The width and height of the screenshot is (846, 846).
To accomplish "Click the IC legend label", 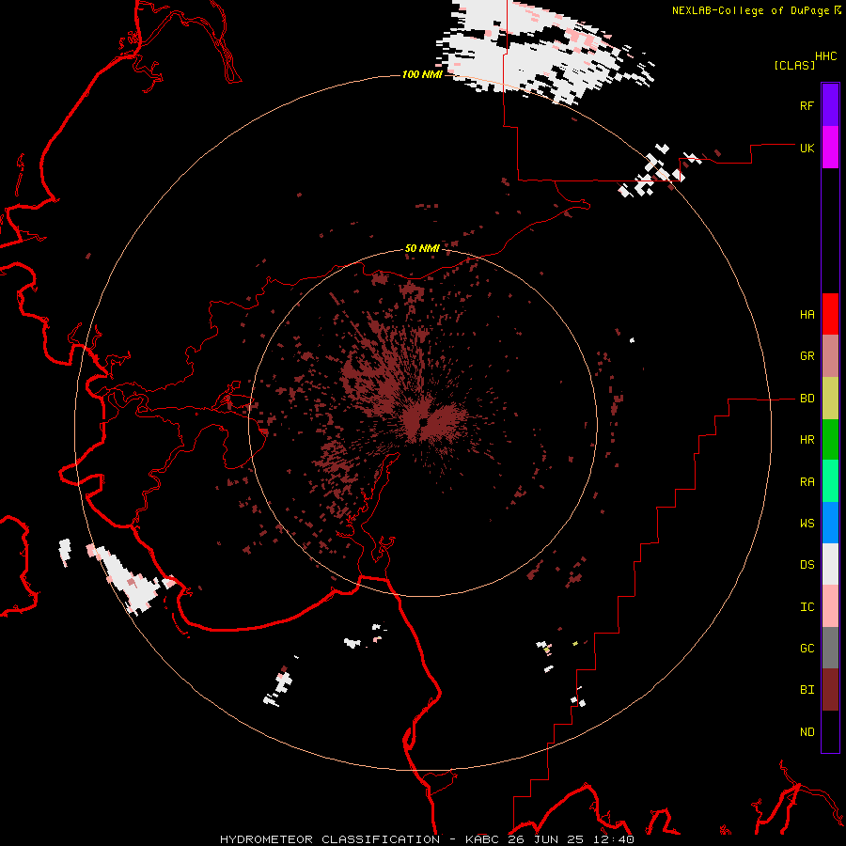I will tap(807, 607).
